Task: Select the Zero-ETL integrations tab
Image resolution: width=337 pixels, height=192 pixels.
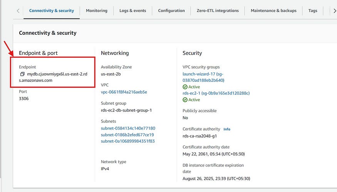Action: [218, 10]
